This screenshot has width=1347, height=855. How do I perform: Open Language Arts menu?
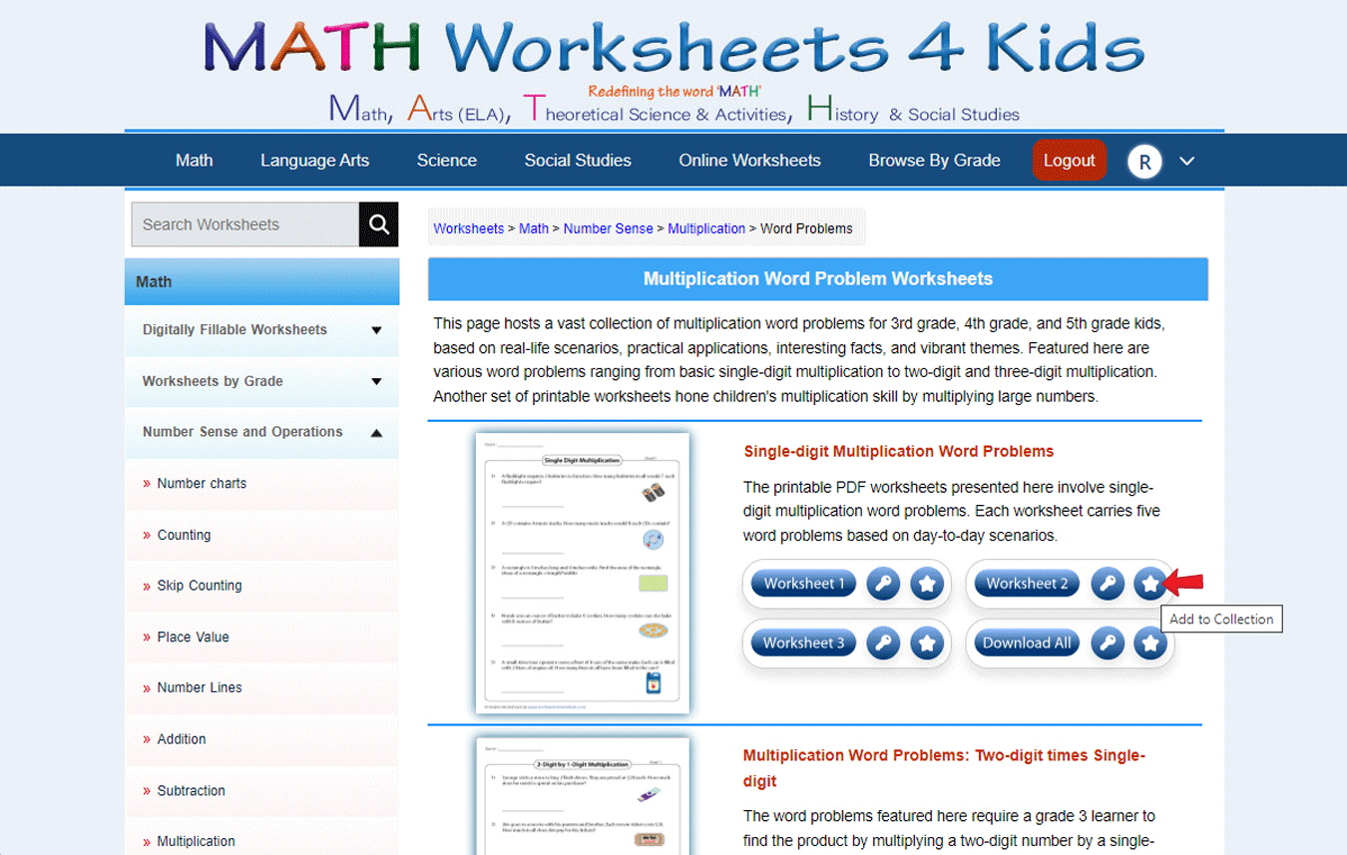(314, 161)
